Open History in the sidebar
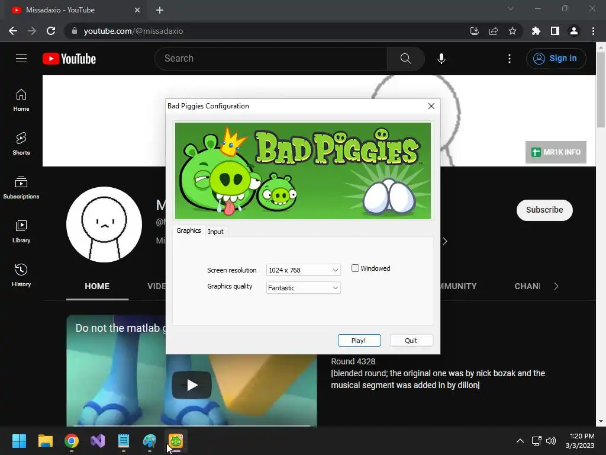Viewport: 606px width, 455px height. tap(21, 275)
